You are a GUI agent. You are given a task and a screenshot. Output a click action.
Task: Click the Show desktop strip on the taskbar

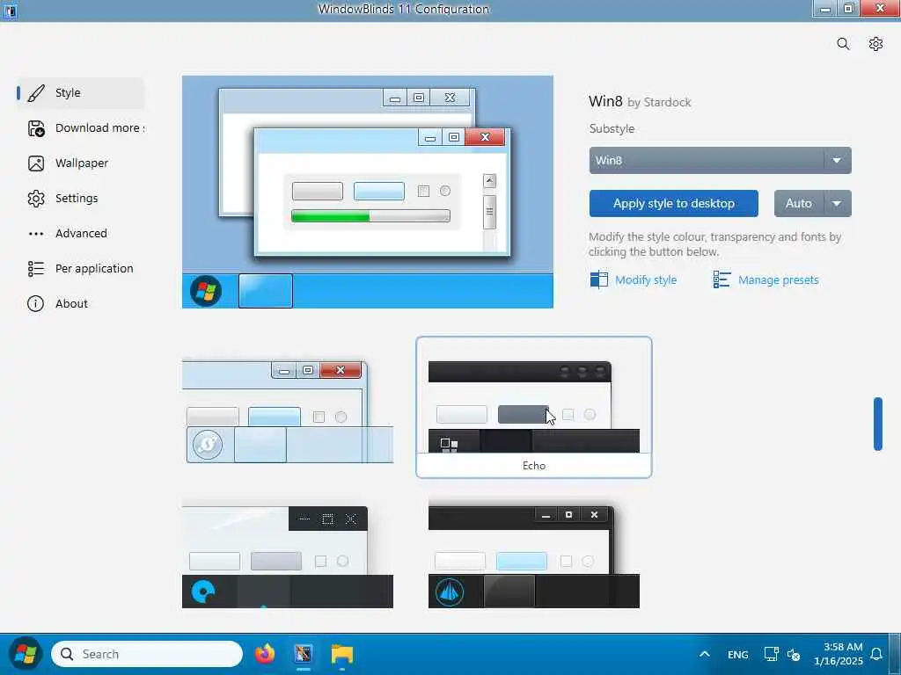tap(895, 654)
